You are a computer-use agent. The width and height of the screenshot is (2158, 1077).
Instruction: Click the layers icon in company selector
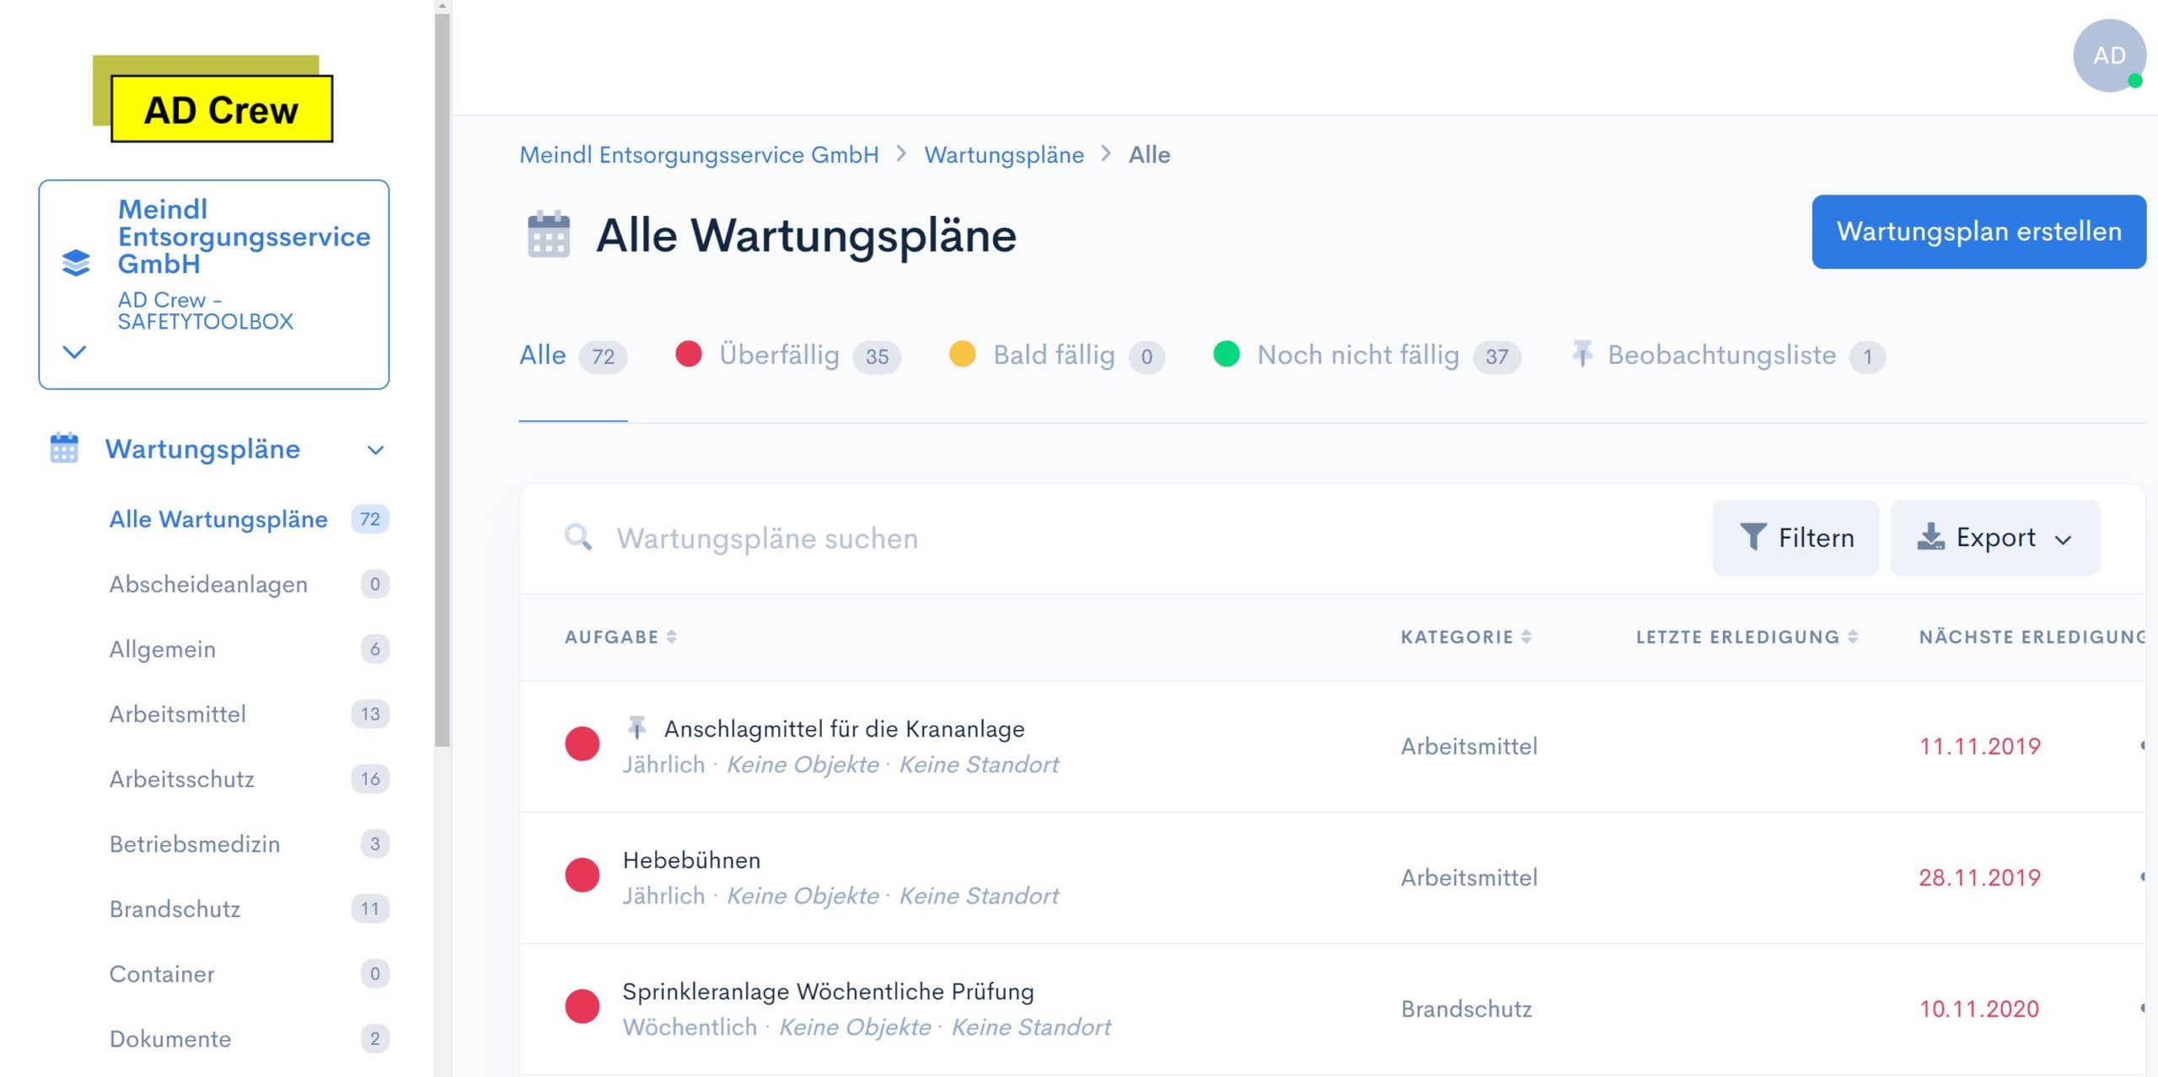pos(76,263)
